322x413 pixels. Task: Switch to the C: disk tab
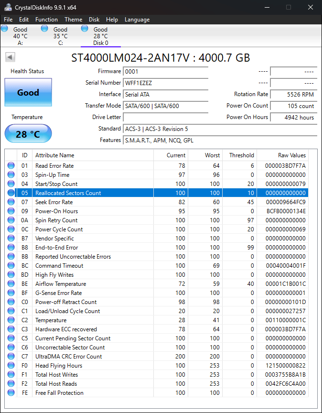60,36
